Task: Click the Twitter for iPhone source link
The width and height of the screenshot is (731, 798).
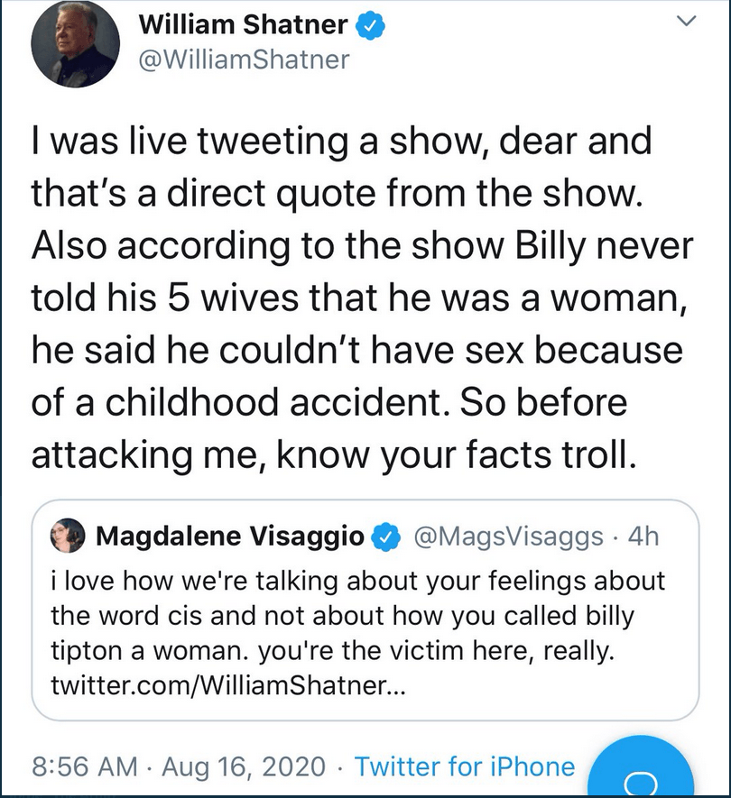Action: pos(465,767)
